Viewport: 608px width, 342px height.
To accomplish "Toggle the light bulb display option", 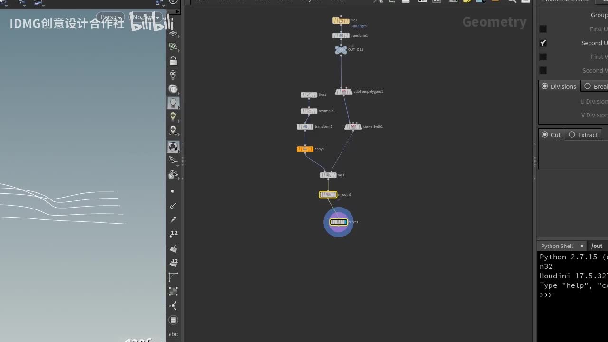I will tap(173, 103).
